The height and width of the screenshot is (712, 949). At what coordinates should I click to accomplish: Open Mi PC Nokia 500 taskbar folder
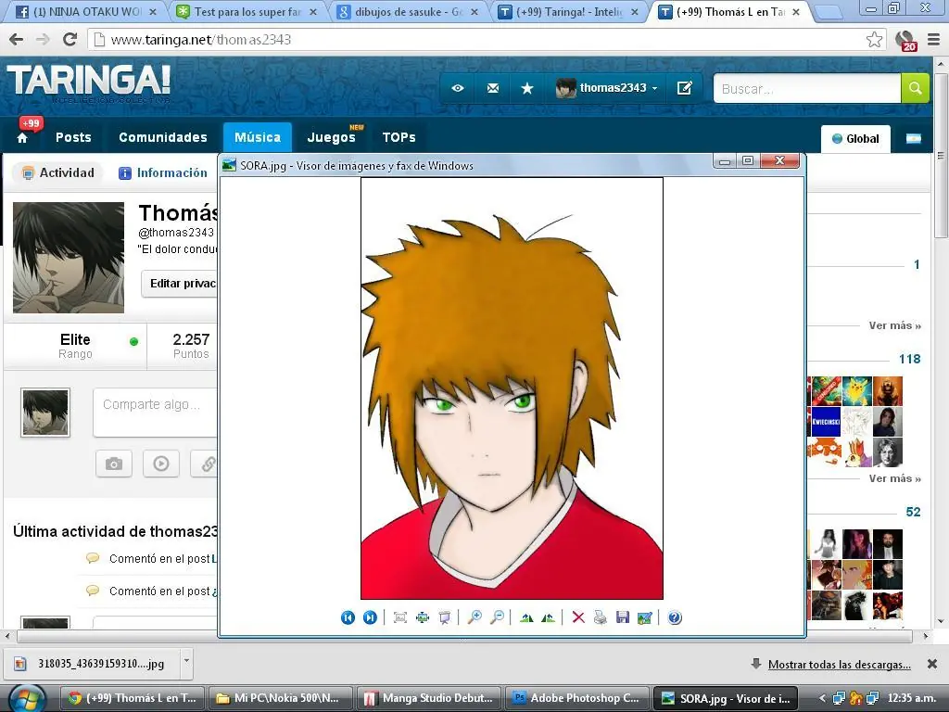[281, 698]
